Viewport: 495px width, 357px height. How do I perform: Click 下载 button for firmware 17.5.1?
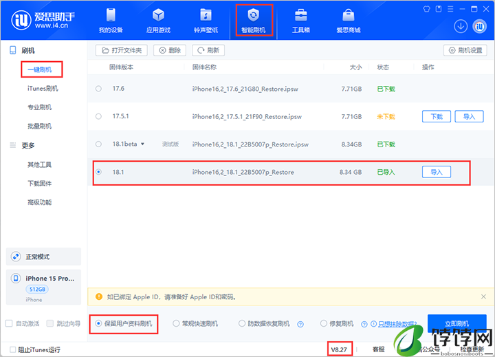(x=437, y=116)
